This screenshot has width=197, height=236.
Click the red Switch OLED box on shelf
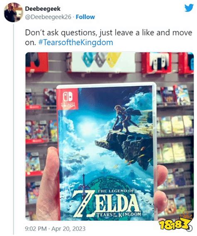[157, 63]
